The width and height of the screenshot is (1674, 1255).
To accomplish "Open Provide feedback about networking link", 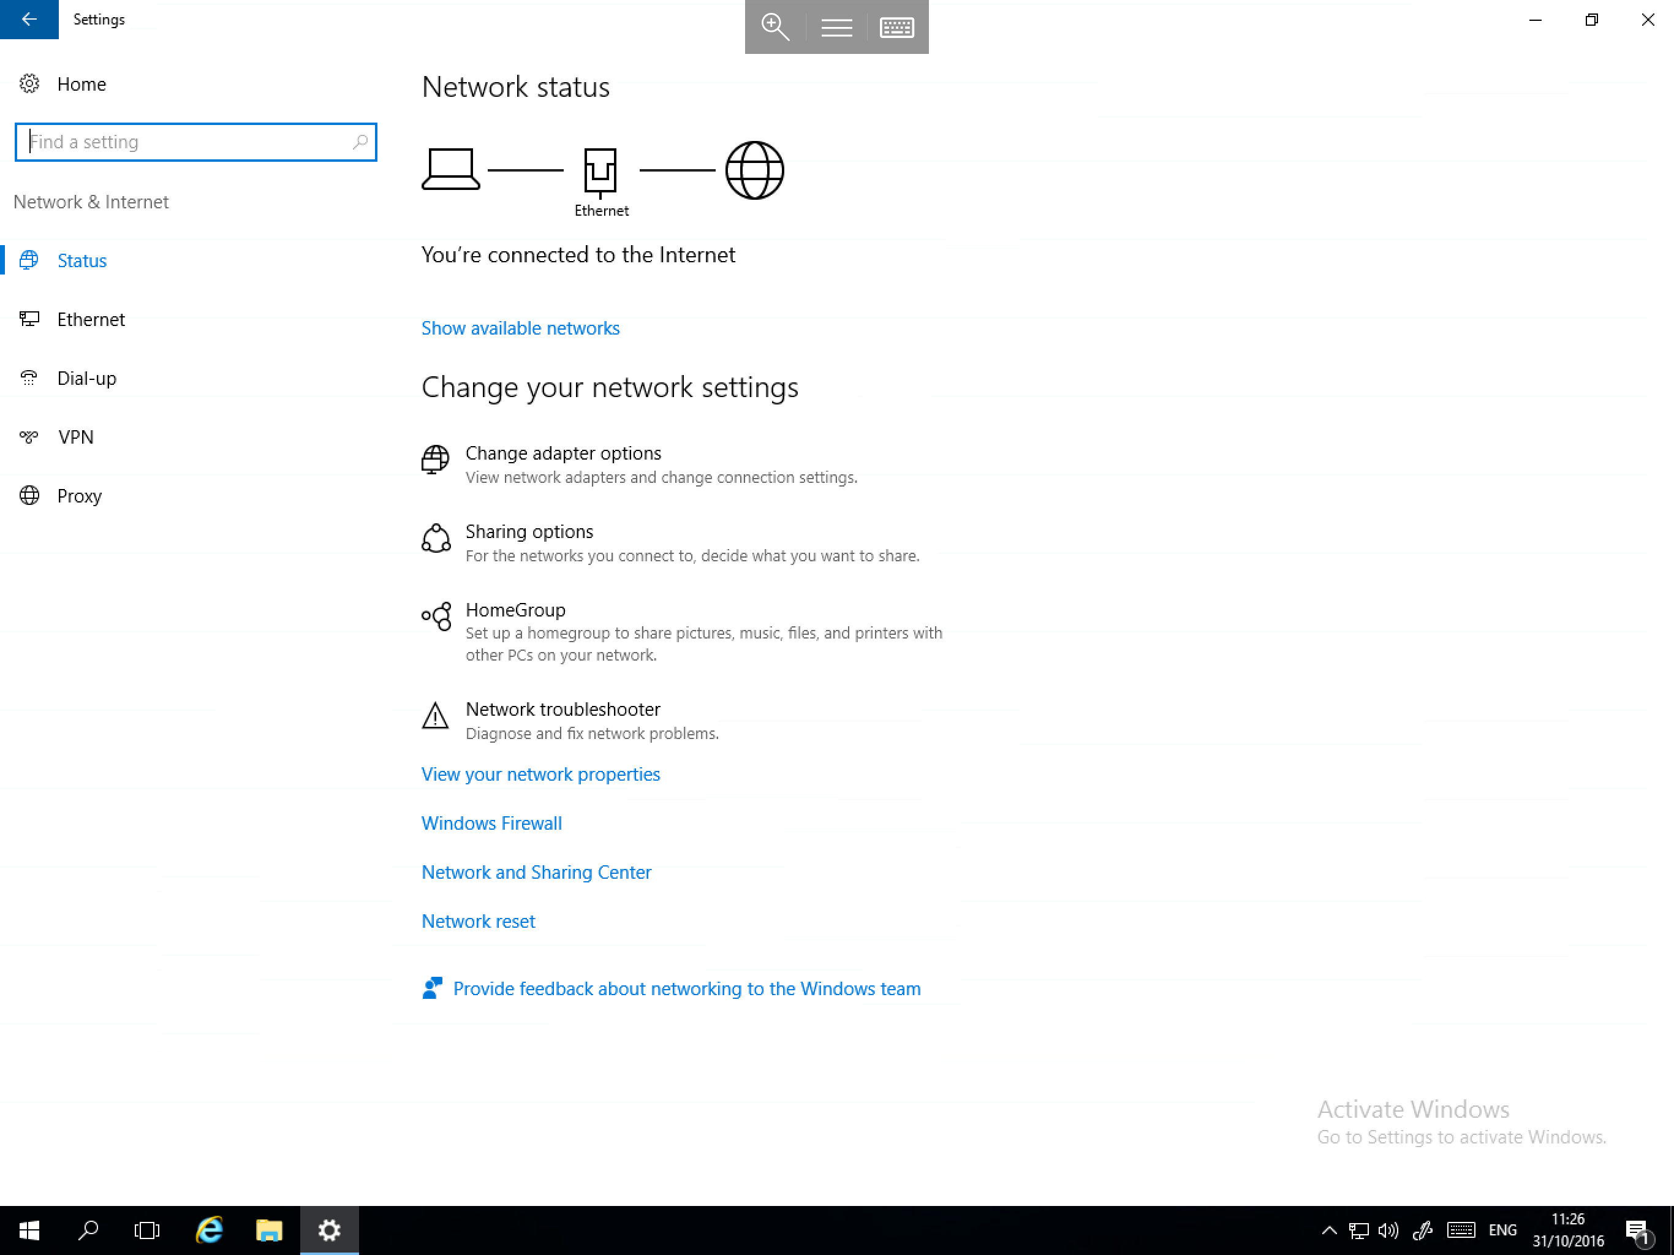I will click(687, 987).
